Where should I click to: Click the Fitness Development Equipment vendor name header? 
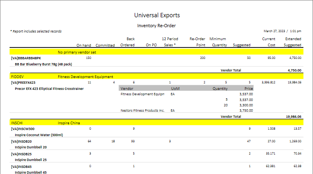[85, 77]
